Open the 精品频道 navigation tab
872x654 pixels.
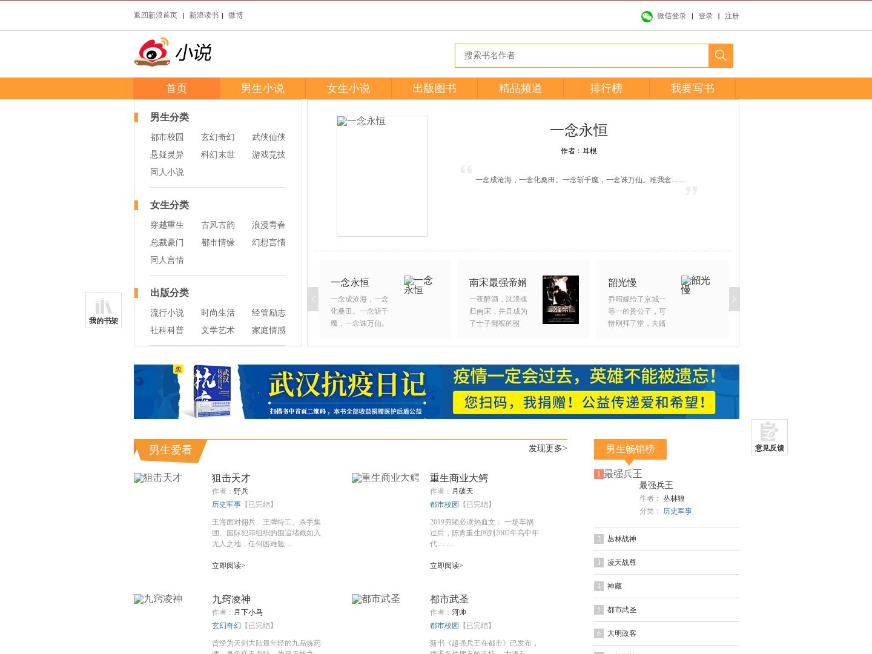click(x=520, y=88)
